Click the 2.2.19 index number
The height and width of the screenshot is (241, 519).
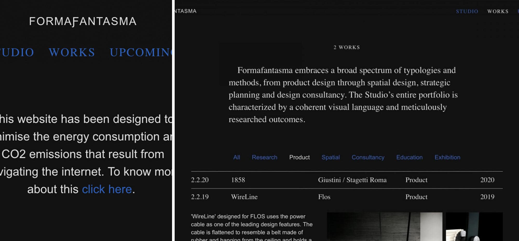tap(200, 197)
